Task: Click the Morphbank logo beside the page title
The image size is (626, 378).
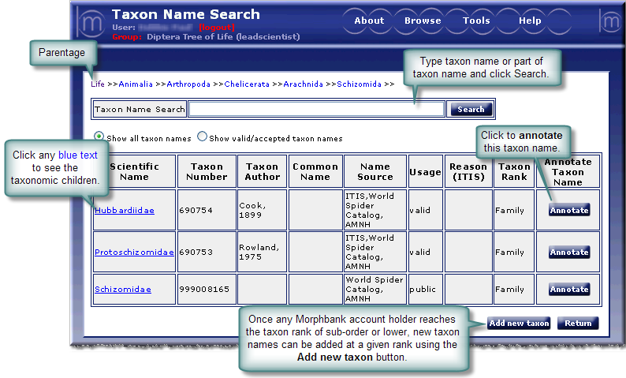Action: click(91, 23)
